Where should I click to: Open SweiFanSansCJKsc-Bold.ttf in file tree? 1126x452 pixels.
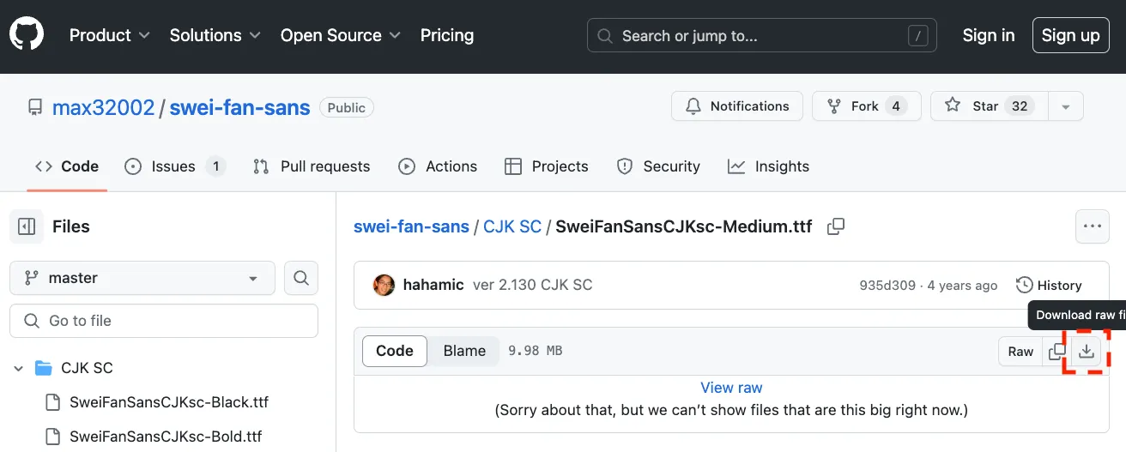[x=166, y=437]
